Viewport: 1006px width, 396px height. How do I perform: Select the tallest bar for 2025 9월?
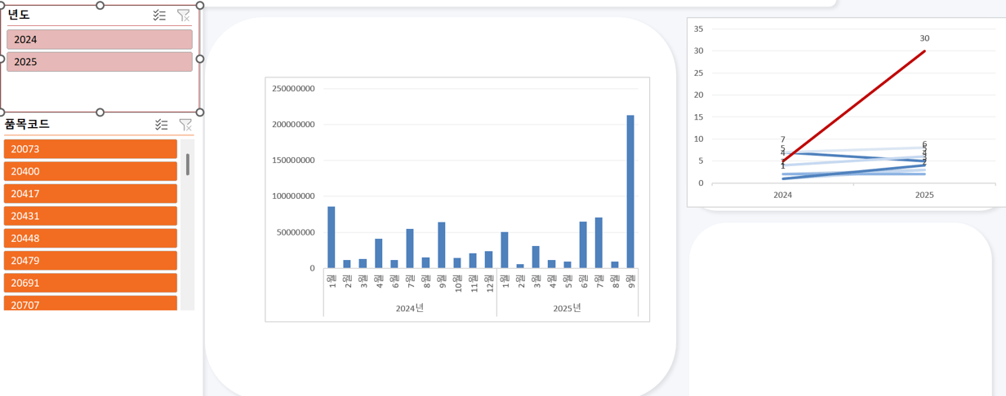(x=630, y=191)
